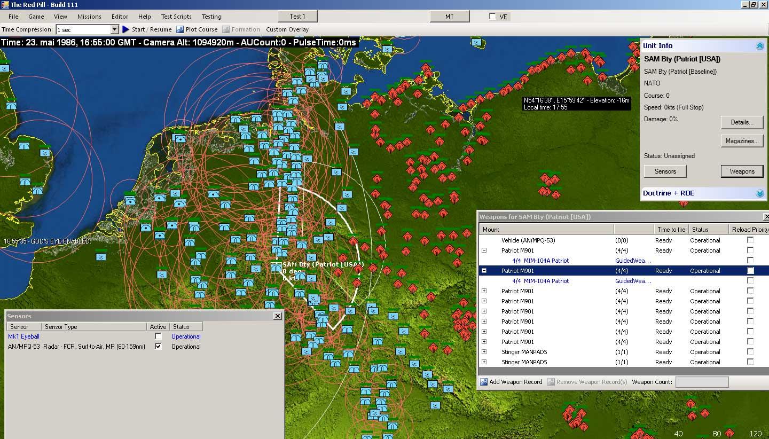Toggle Reload Priority for Vehicle (AN/MPQ-53)
The width and height of the screenshot is (769, 439).
tap(750, 240)
